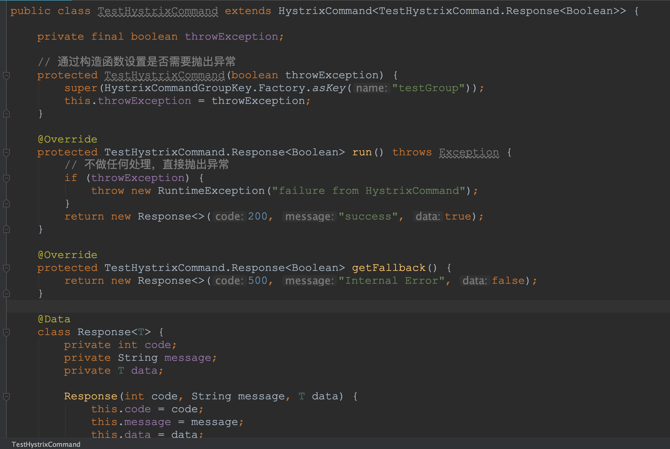Click the yellow 'Response' constructor name
670x449 pixels.
click(91, 396)
